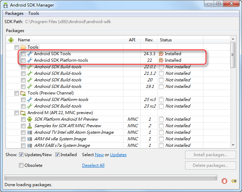Click the New link to select new packages
Image resolution: width=242 pixels, height=192 pixels.
click(x=99, y=155)
